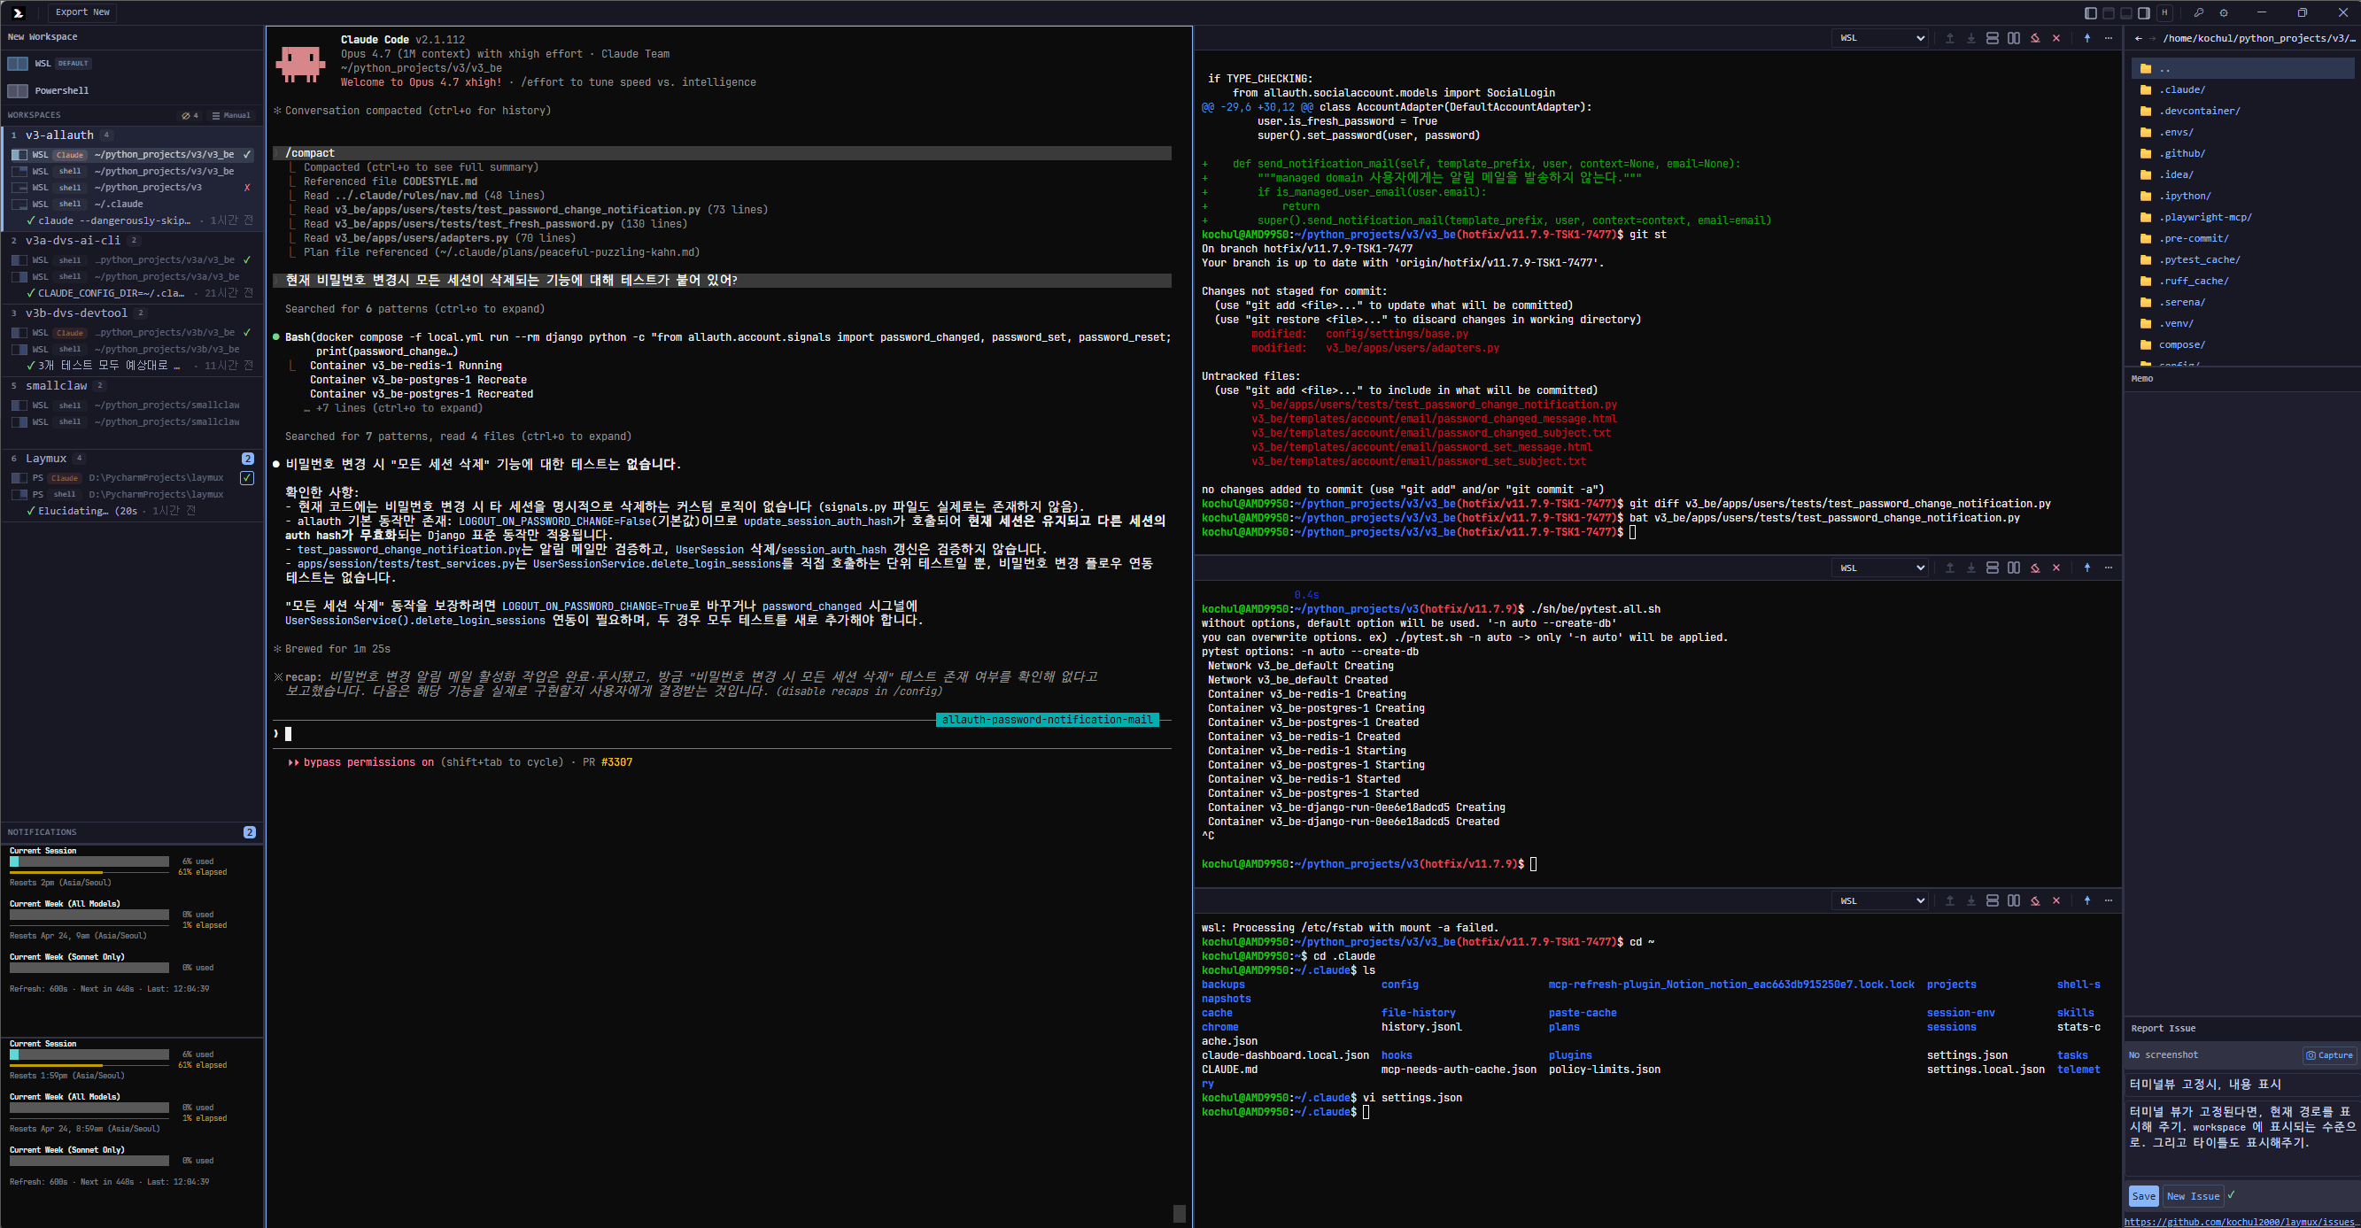Clear the terminal with the broom icon
The image size is (2361, 1228).
2036,38
